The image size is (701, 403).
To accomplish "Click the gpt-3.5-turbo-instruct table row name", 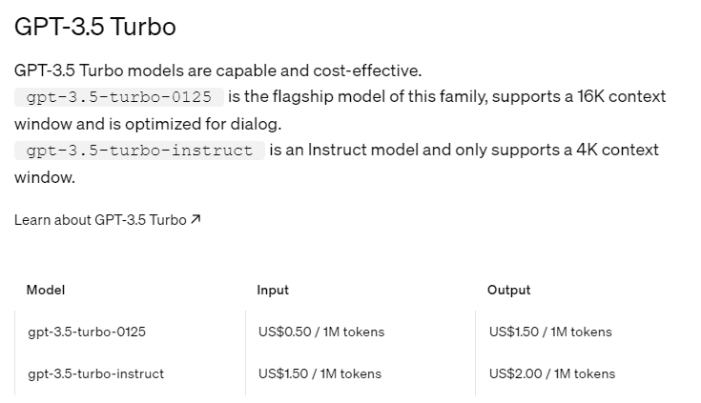I will 95,373.
